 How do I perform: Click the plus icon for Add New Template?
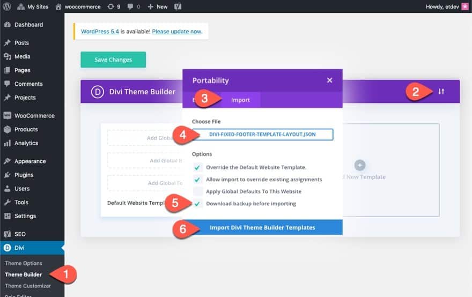click(x=360, y=165)
